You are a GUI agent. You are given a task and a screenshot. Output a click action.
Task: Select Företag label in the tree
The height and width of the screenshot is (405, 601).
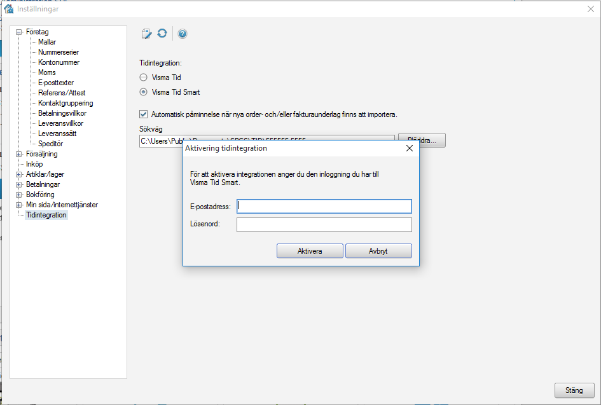click(x=37, y=32)
